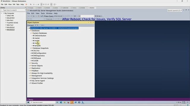Screen dimensions: 190x106
Task: Click the XEvent Profiler icon
Action: click(31, 83)
